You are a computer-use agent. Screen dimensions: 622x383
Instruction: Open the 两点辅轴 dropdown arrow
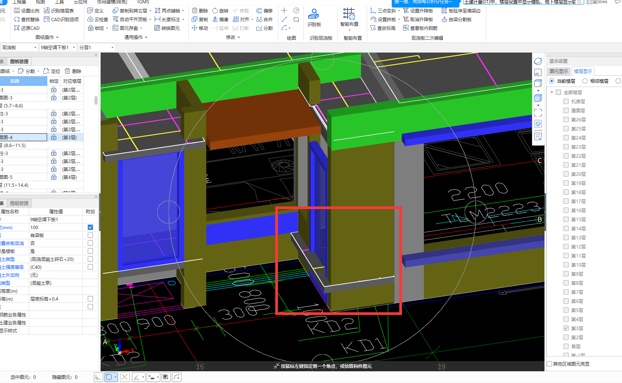[x=183, y=11]
